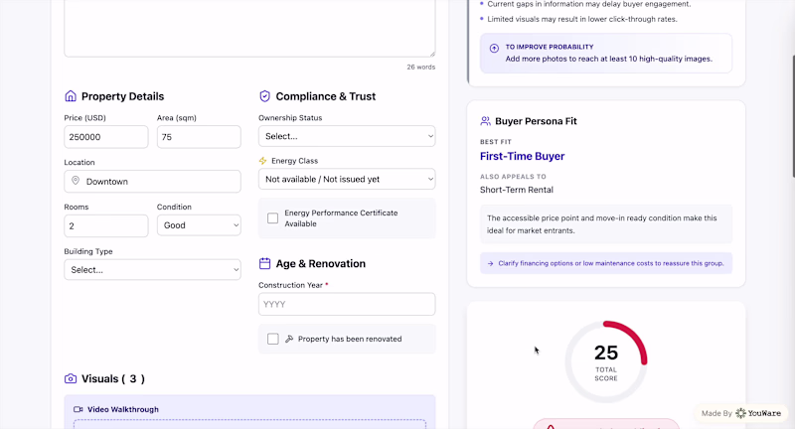Open the Ownership Status dropdown
The height and width of the screenshot is (429, 795).
[347, 136]
